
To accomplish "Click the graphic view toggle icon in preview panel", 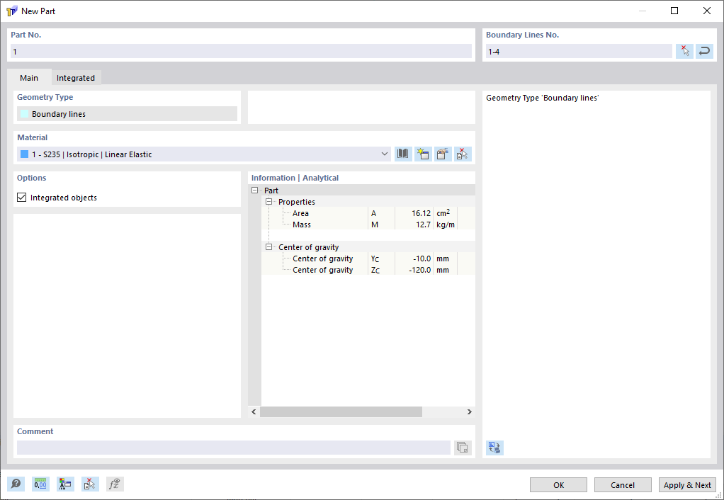I will (494, 448).
